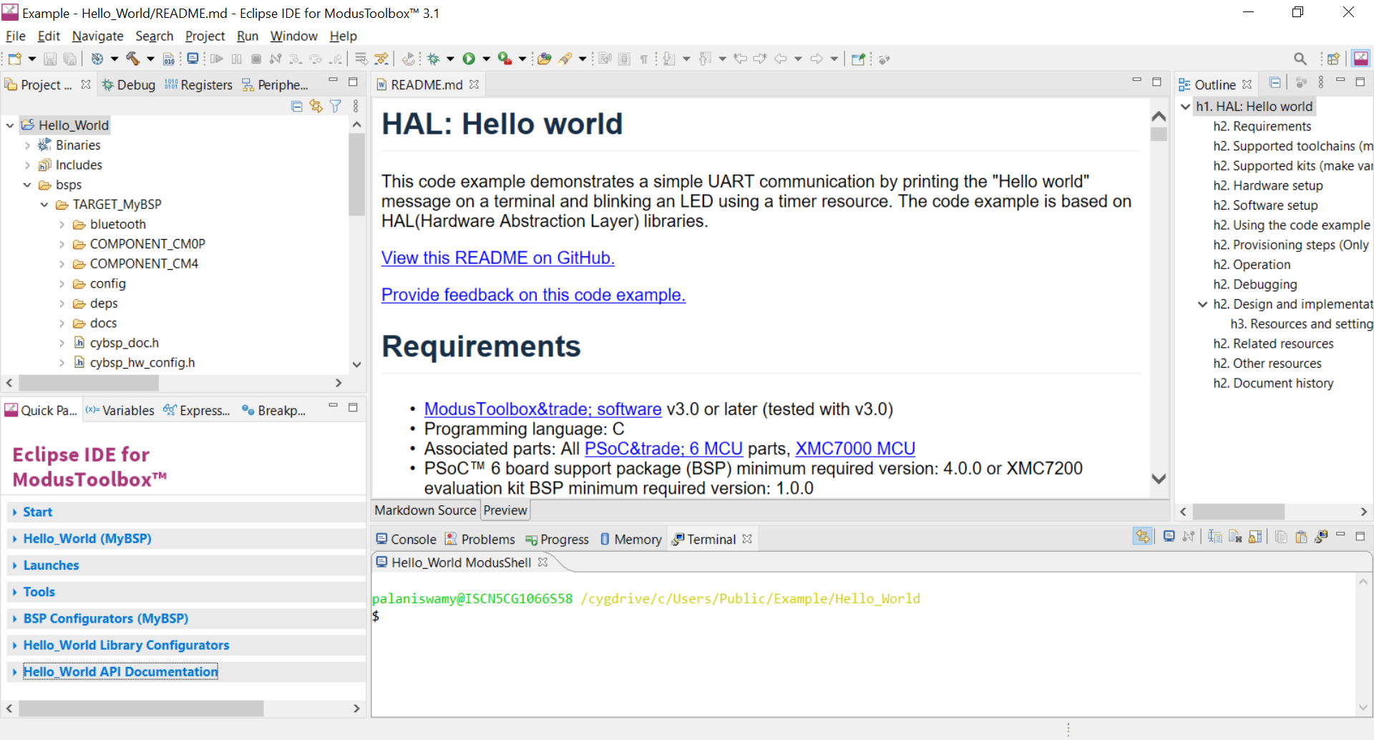Click the Open Perspective icon
Image resolution: width=1374 pixels, height=740 pixels.
[1333, 59]
